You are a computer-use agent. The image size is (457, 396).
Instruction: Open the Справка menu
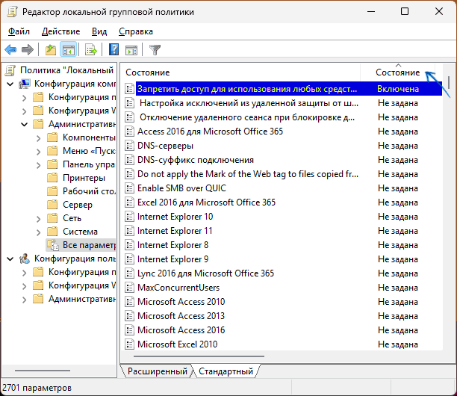click(135, 31)
